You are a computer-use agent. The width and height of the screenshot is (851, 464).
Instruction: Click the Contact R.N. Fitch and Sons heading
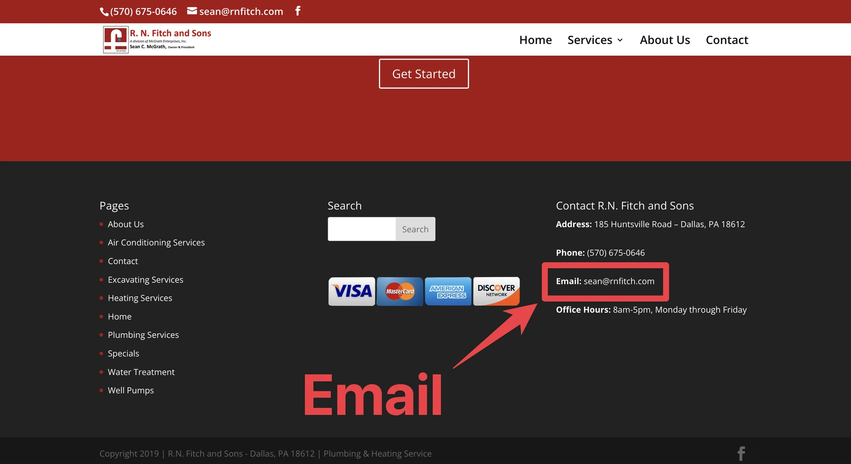coord(625,206)
